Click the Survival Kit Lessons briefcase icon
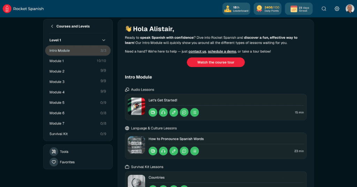The height and width of the screenshot is (187, 357). click(127, 167)
